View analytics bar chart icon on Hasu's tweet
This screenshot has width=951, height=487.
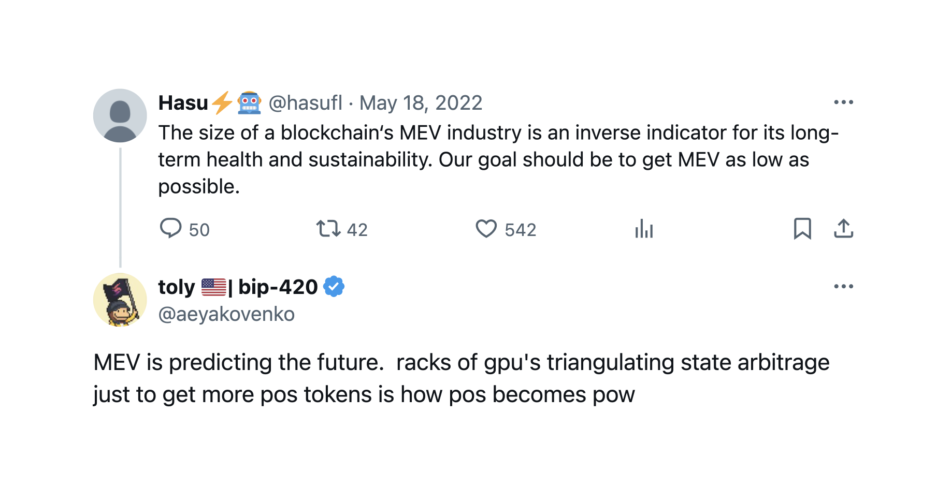pyautogui.click(x=644, y=228)
